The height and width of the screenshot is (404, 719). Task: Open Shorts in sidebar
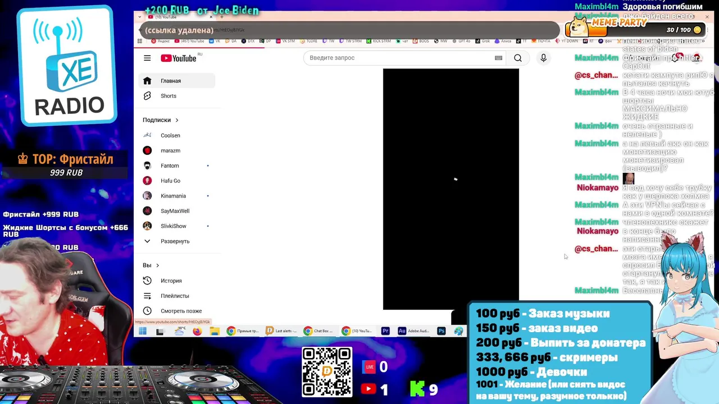coord(177,96)
